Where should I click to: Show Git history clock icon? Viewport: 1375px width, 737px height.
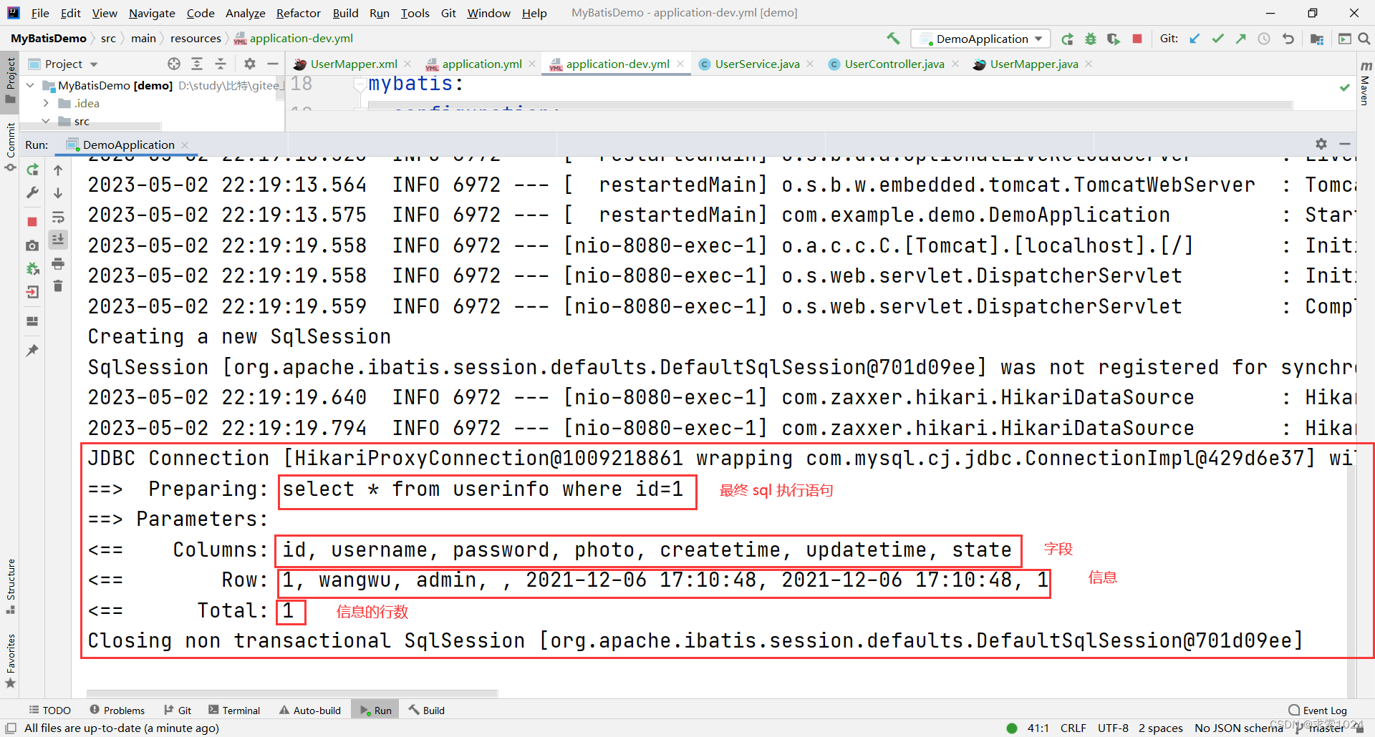pyautogui.click(x=1264, y=39)
